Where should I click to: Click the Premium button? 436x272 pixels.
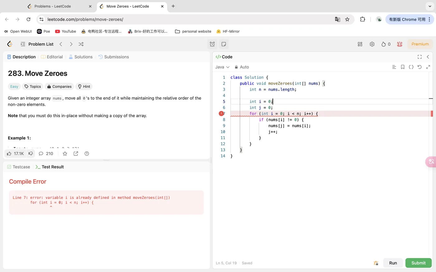tap(420, 44)
